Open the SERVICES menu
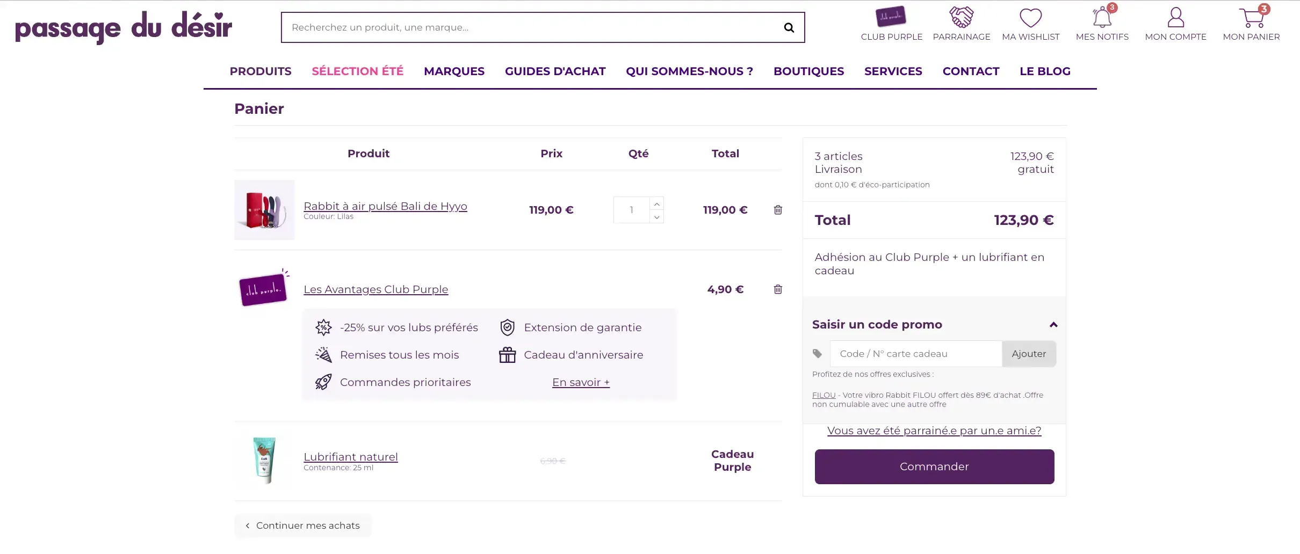The image size is (1300, 554). click(893, 71)
